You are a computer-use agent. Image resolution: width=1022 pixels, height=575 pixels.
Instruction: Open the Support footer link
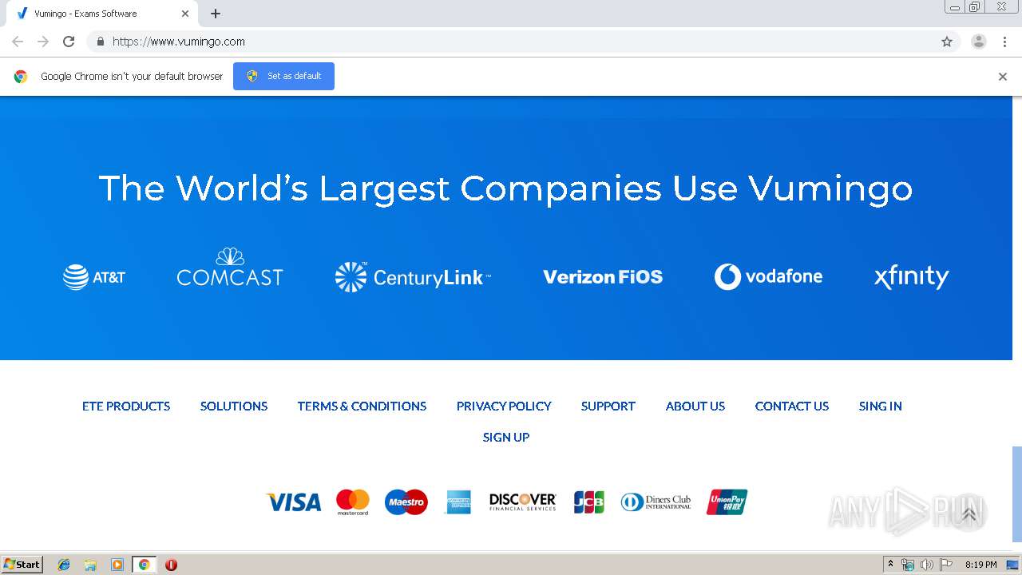tap(608, 406)
